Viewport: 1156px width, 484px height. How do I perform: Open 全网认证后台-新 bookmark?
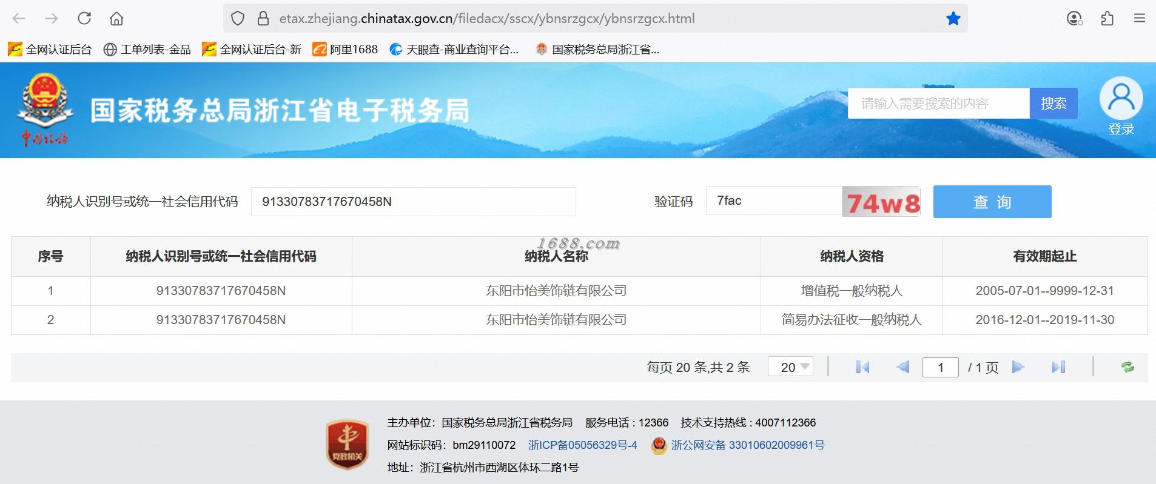point(252,50)
